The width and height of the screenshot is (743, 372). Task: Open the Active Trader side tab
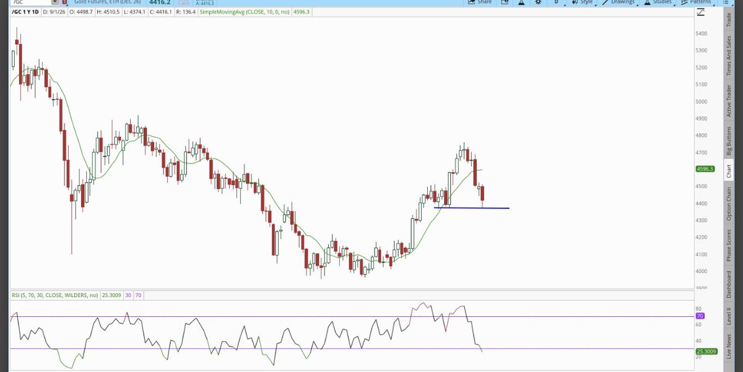click(728, 102)
